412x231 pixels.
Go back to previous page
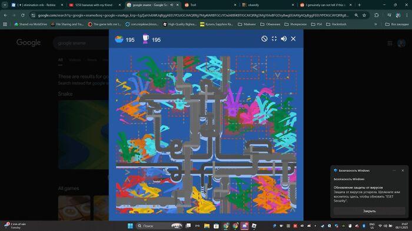coord(5,15)
